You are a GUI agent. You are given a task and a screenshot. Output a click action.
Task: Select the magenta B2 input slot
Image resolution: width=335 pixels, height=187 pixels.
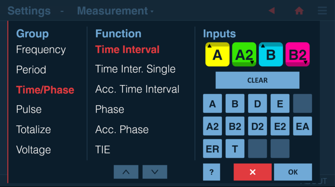297,54
